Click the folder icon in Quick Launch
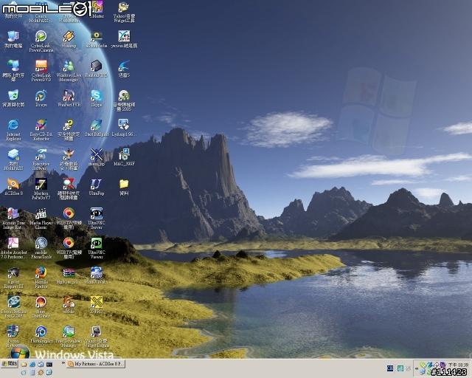The image size is (472, 378). [24, 365]
